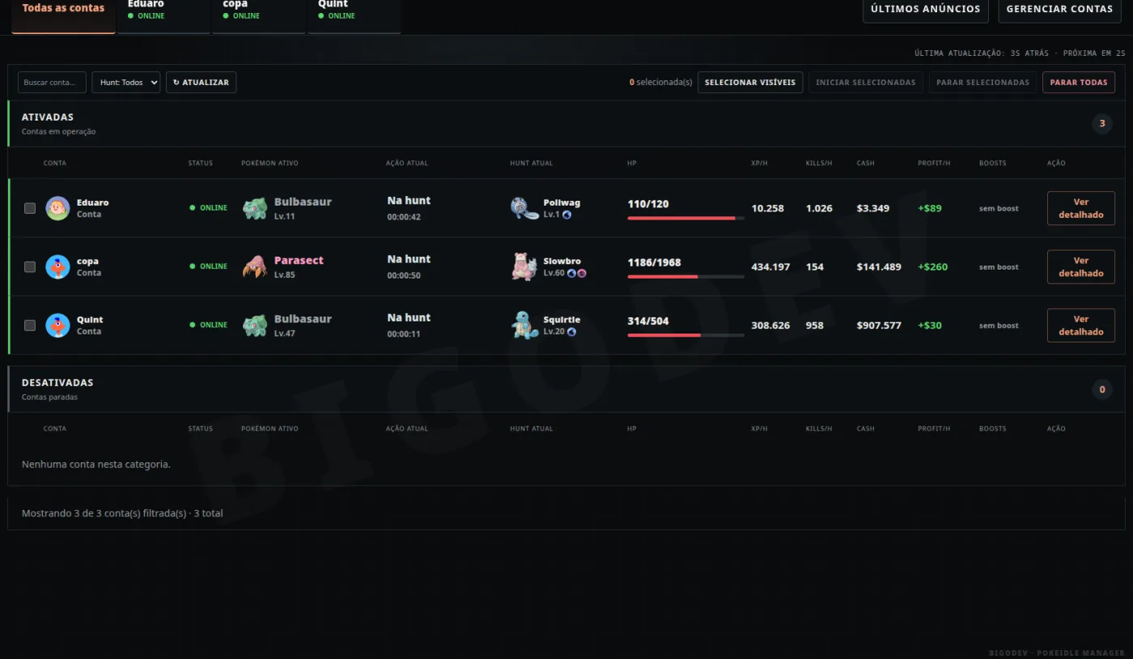The height and width of the screenshot is (659, 1133).
Task: Click hunt timer 00:00:50
Action: (404, 275)
